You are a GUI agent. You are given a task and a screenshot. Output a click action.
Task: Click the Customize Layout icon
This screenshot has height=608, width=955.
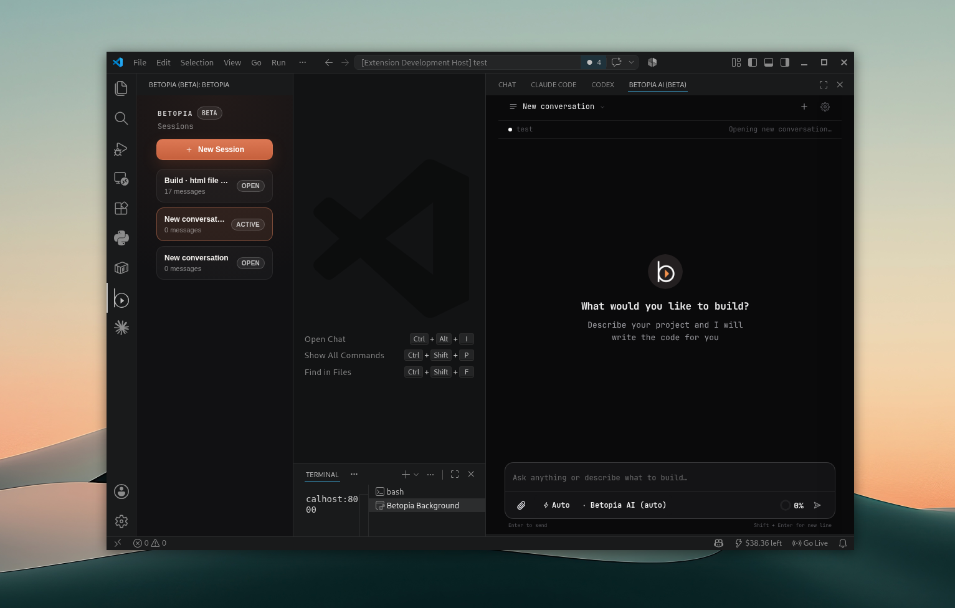(736, 62)
